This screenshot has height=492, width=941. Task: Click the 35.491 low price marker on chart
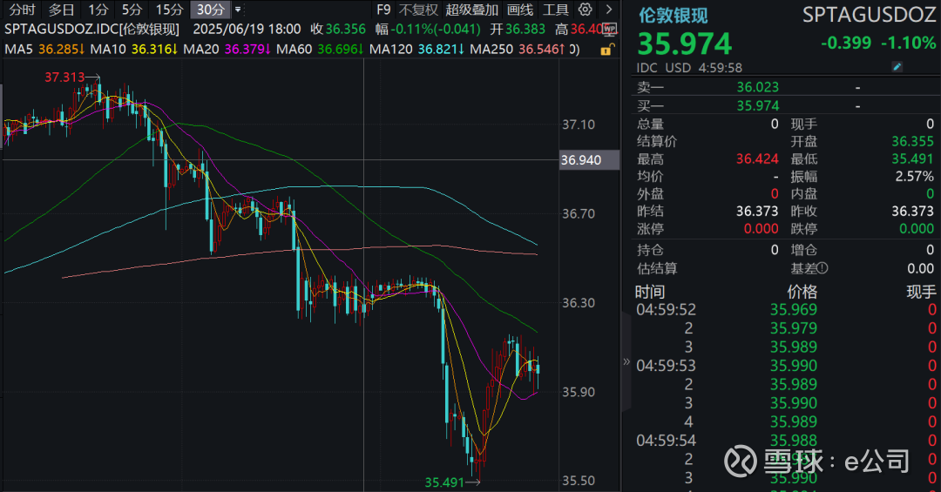coord(444,482)
